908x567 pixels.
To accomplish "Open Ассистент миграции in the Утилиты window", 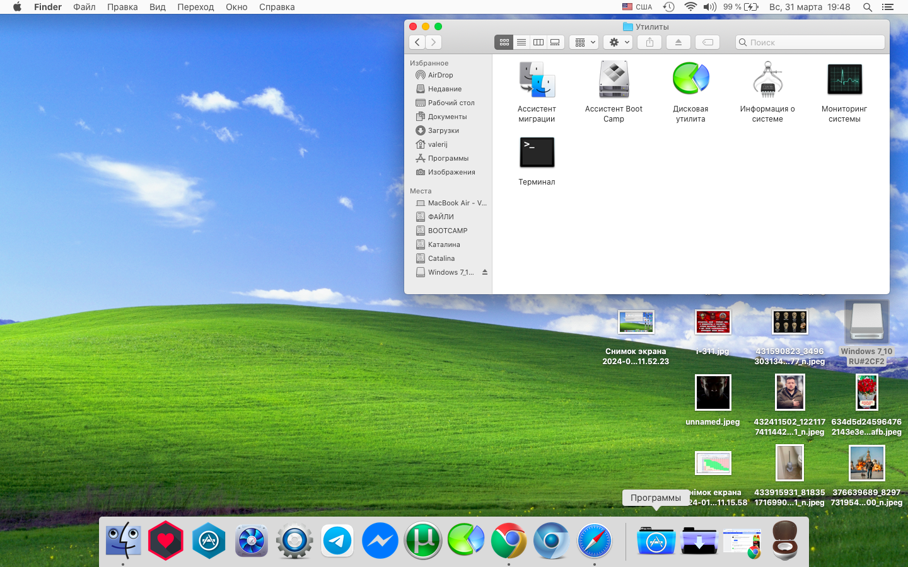I will [x=537, y=80].
